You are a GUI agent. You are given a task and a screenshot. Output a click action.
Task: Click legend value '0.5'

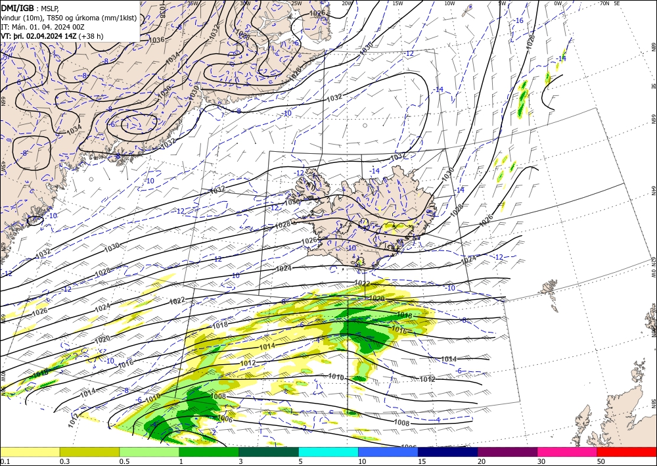point(124,461)
